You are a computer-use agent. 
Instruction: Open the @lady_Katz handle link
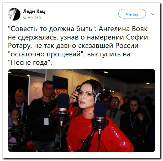(x=33, y=17)
